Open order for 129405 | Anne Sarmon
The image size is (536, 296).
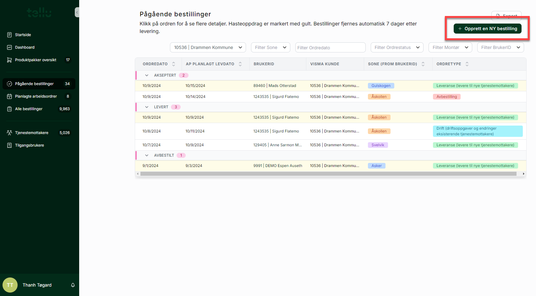[331, 145]
